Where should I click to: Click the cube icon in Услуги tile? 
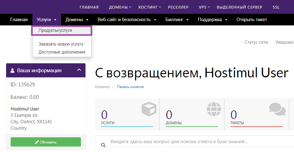tap(149, 109)
